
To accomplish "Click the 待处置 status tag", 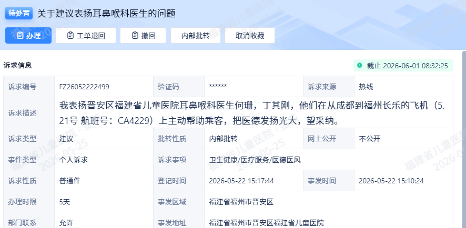I will click(19, 13).
